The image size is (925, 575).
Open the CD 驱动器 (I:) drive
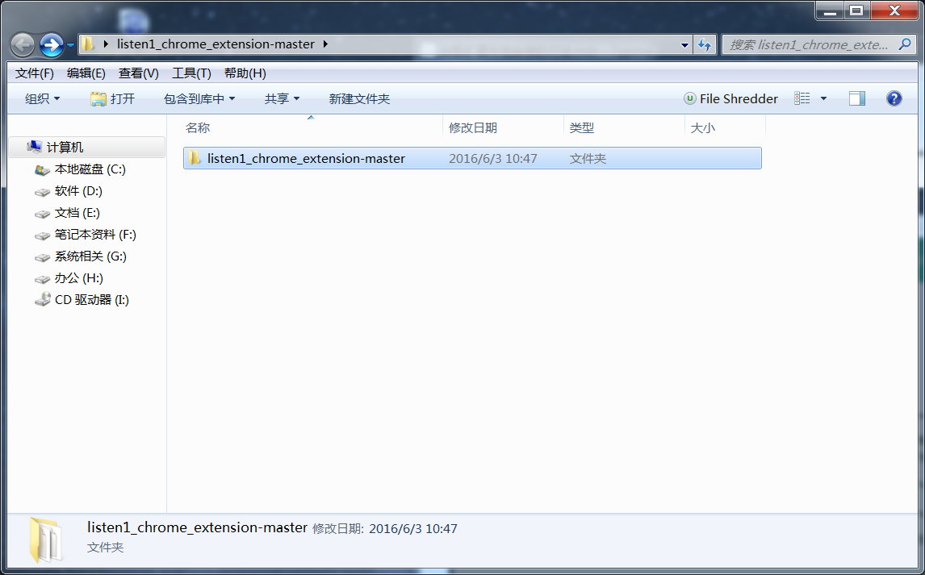[x=91, y=300]
